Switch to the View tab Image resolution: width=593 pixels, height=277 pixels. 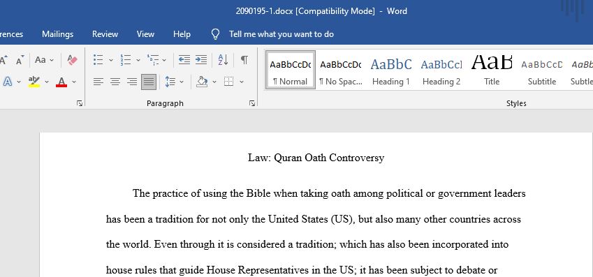click(145, 34)
